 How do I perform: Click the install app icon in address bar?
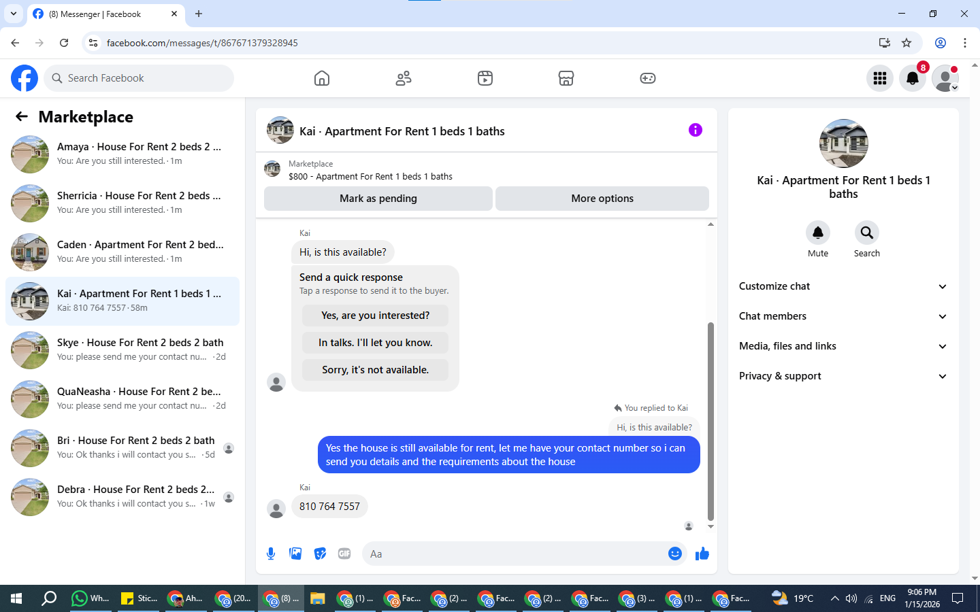pos(884,43)
